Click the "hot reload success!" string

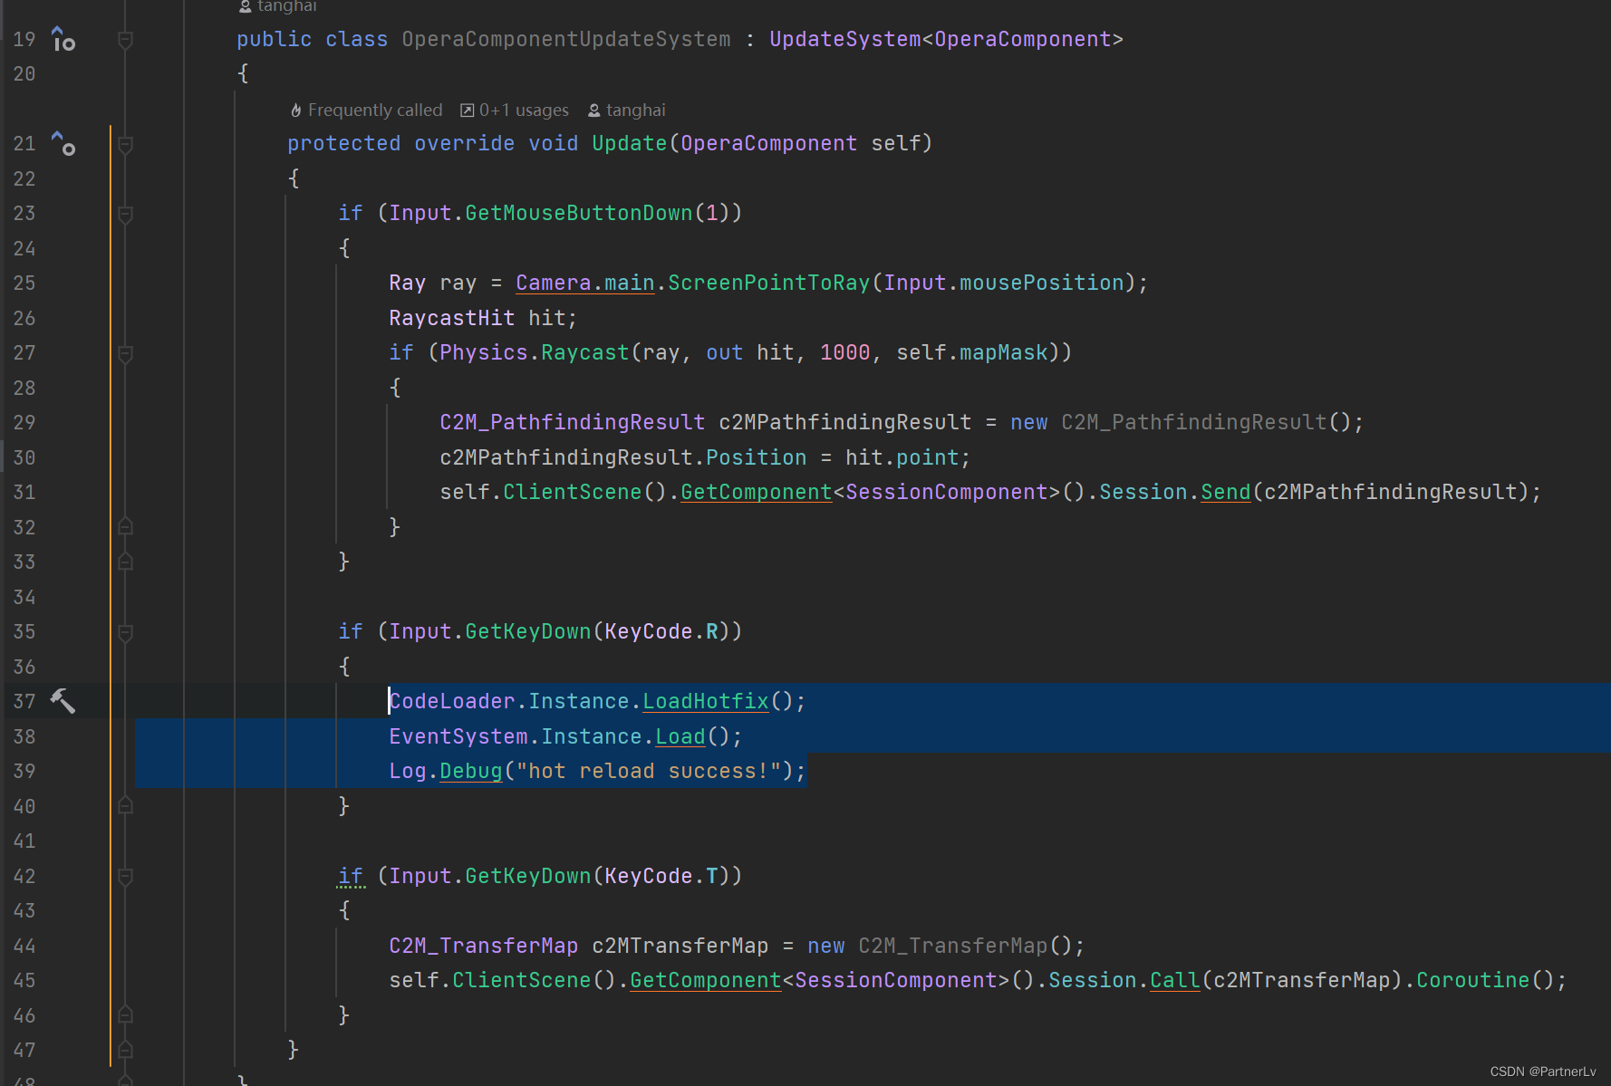[x=649, y=771]
